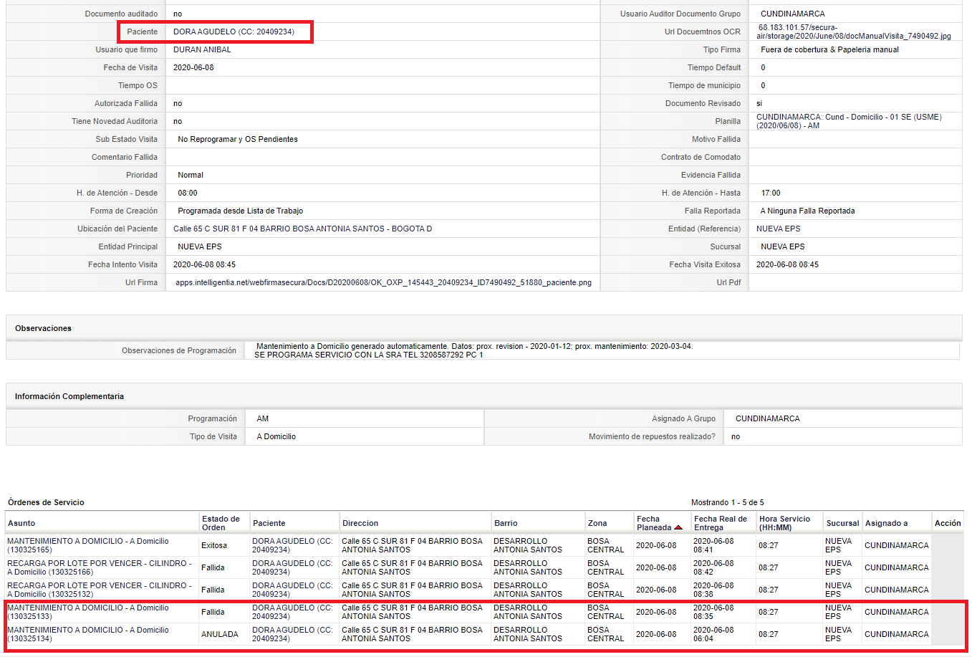Click the Acción column header

[948, 523]
